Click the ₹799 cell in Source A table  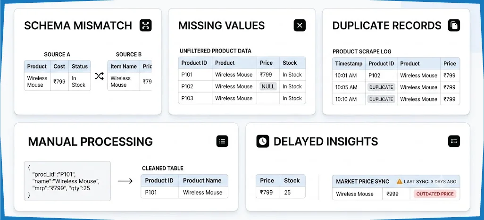tap(59, 82)
